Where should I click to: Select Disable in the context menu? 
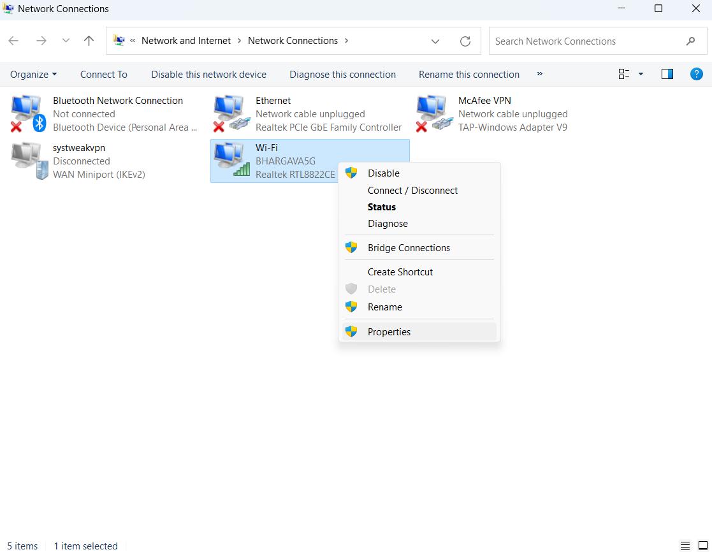point(383,173)
